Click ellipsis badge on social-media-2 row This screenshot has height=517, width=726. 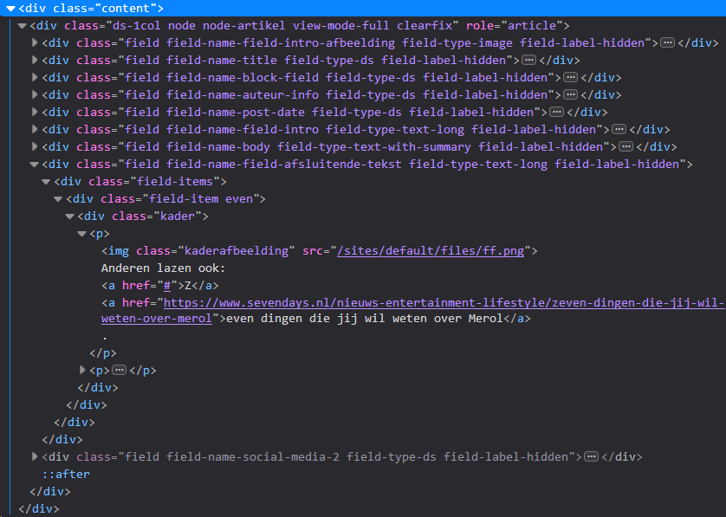click(x=591, y=457)
